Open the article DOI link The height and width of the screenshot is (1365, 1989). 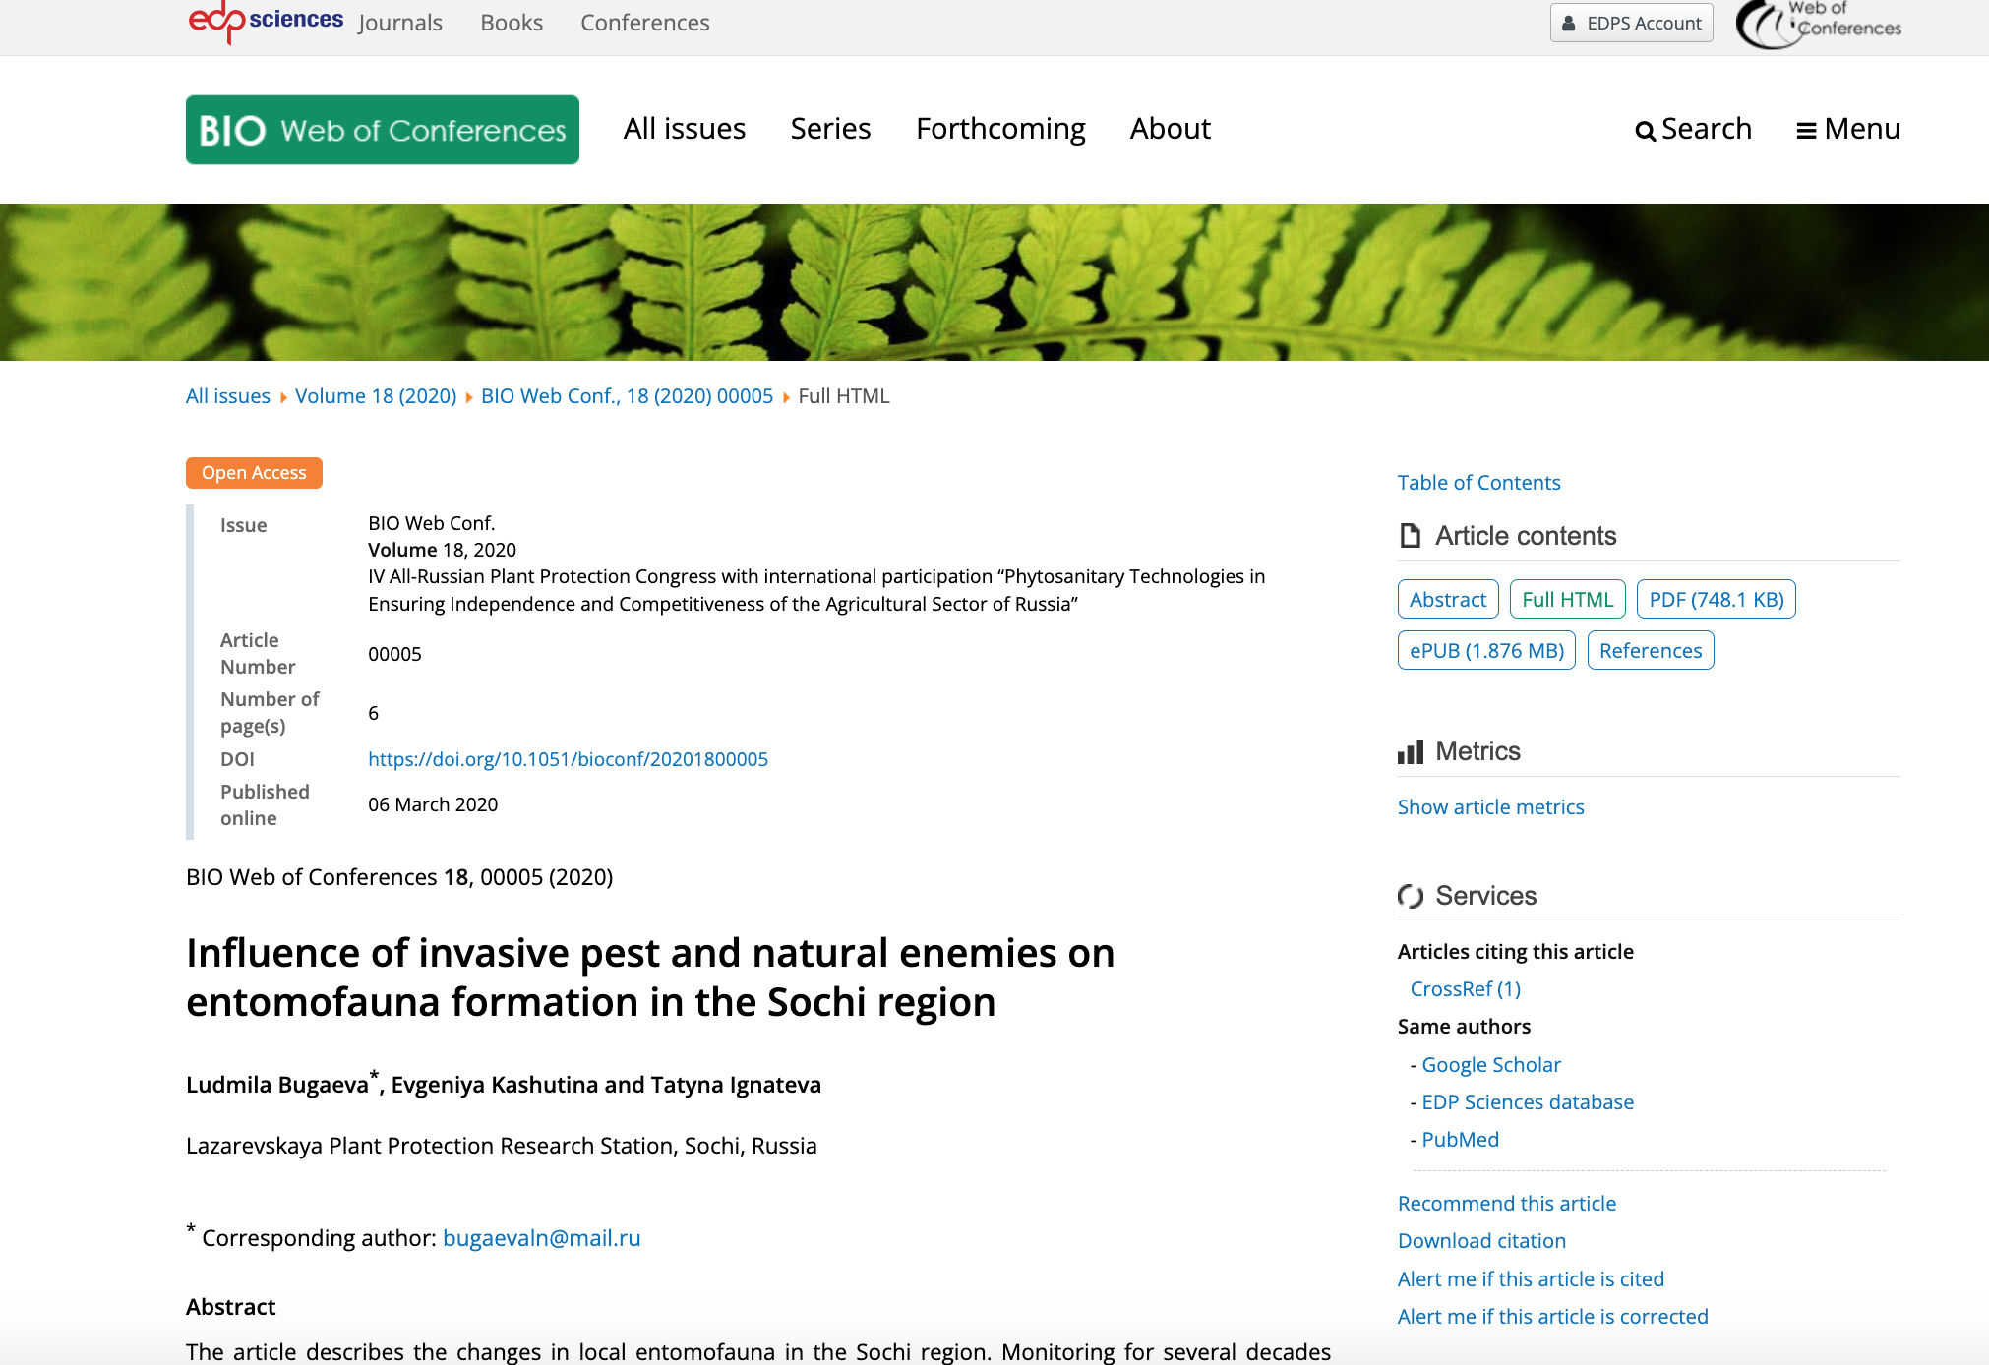pos(568,759)
